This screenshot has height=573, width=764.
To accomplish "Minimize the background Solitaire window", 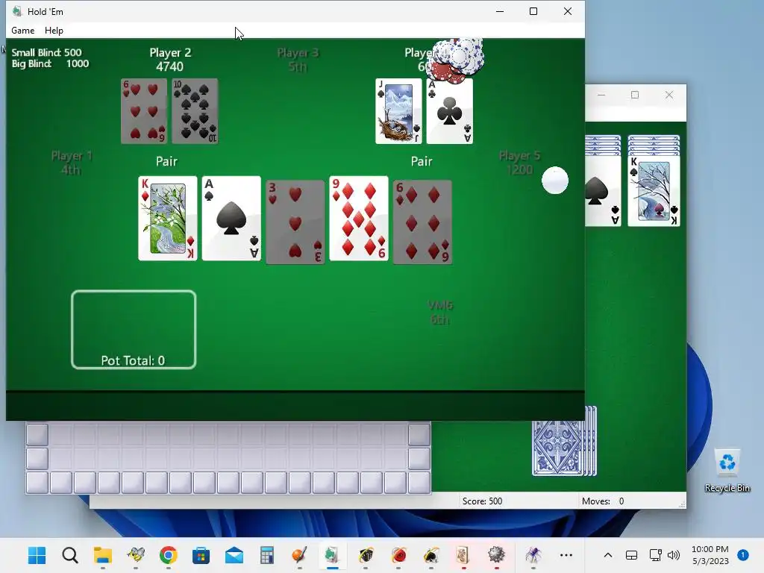I will [x=601, y=95].
